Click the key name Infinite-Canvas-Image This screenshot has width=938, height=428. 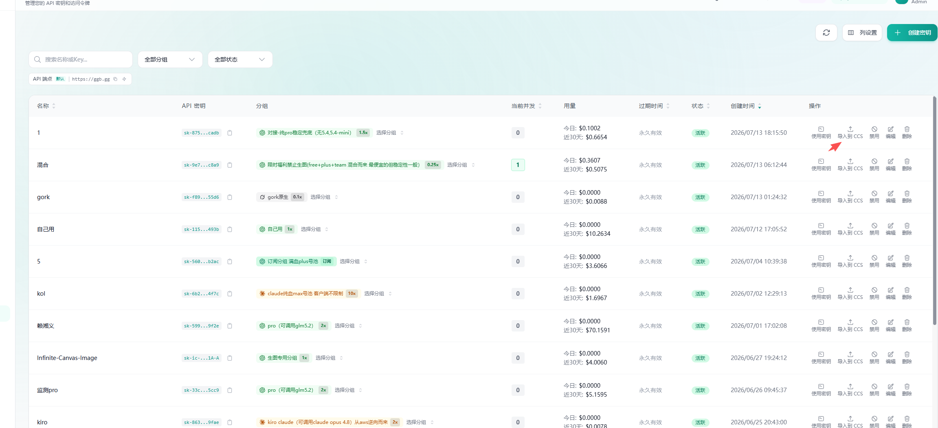(67, 358)
